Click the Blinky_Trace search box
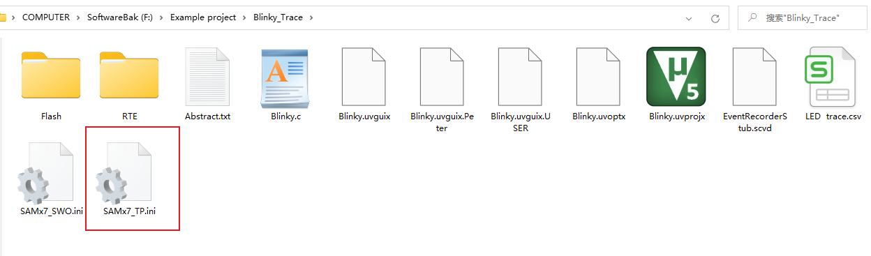 802,18
